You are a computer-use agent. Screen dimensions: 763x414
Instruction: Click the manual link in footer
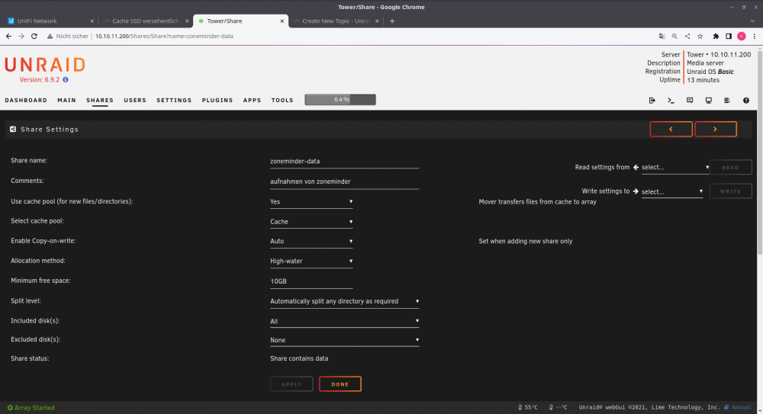(742, 408)
